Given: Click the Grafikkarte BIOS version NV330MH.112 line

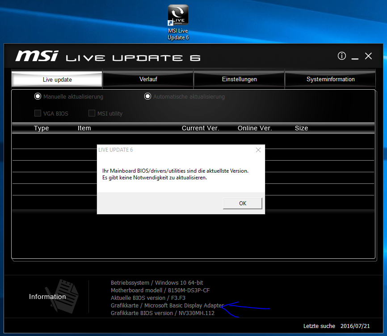Looking at the screenshot, I should (163, 313).
